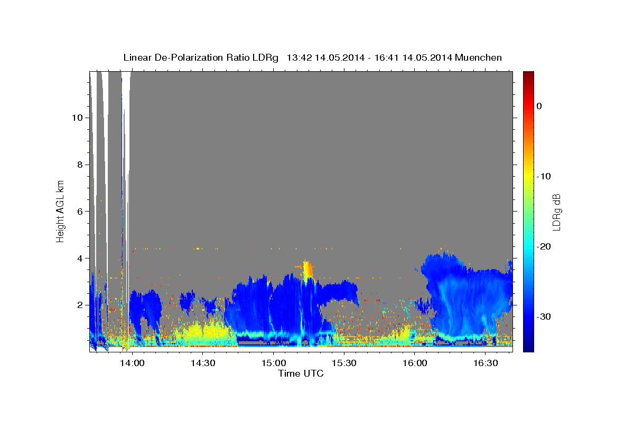Viewport: 634px width, 422px height.
Task: Click the 14:30 time tick label
Action: point(202,363)
